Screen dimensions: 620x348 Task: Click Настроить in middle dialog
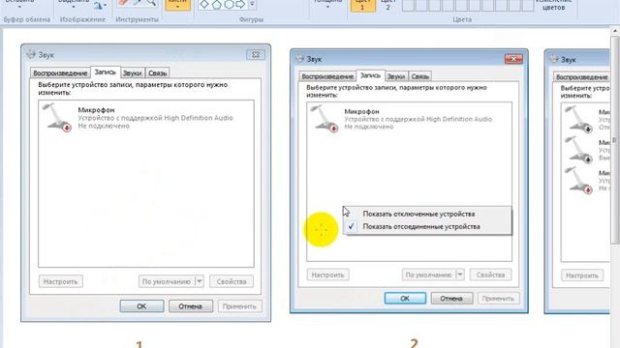point(327,275)
